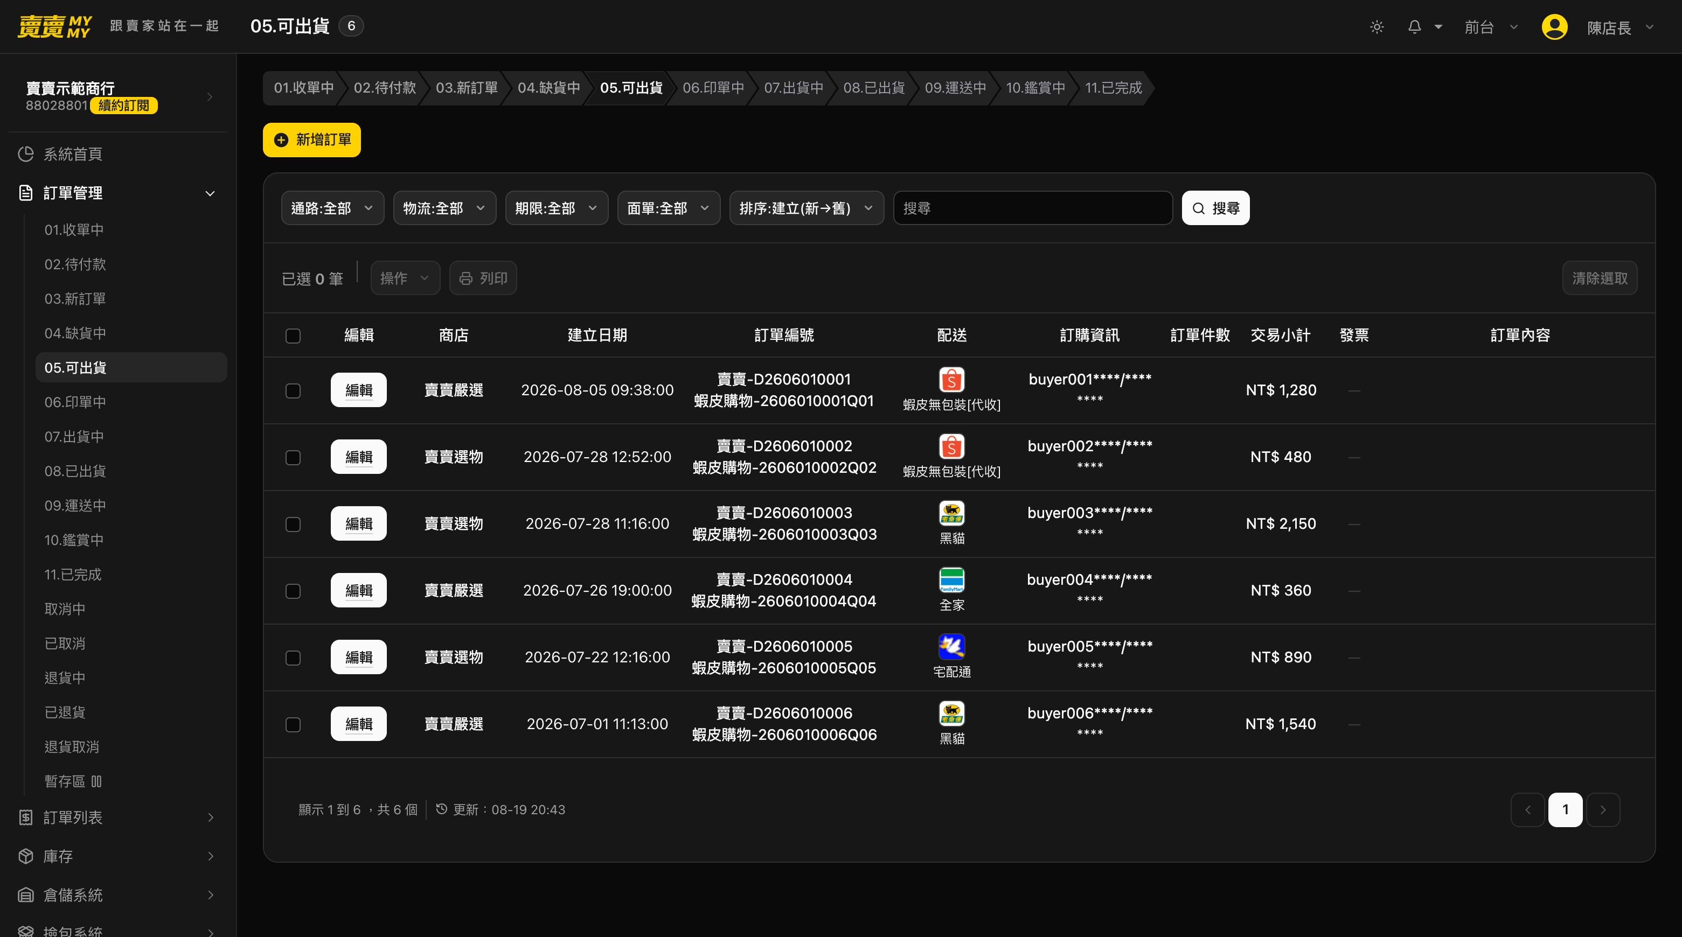1682x937 pixels.
Task: Click the 清除選取 button
Action: click(x=1600, y=278)
